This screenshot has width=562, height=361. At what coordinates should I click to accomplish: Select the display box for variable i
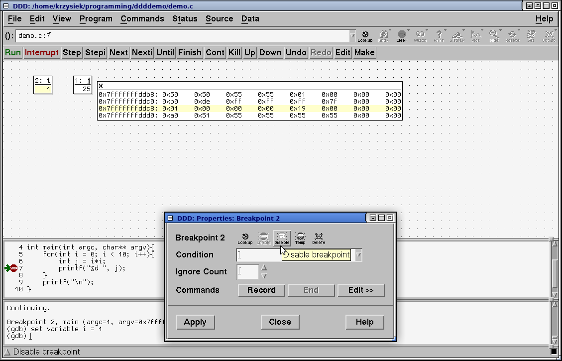pyautogui.click(x=43, y=85)
